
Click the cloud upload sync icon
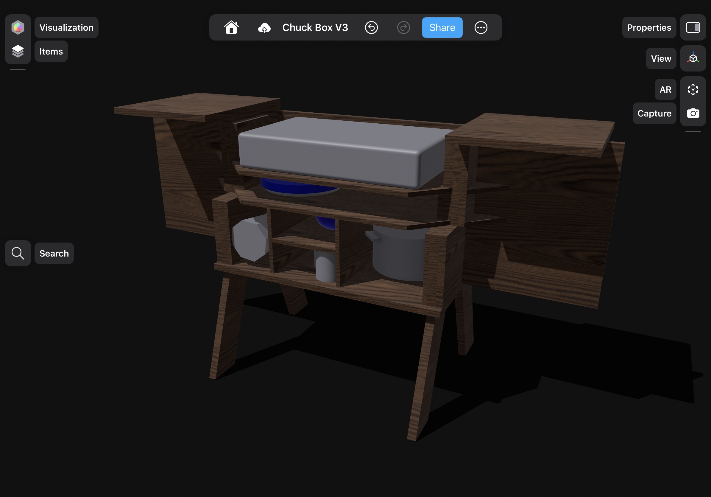point(264,28)
